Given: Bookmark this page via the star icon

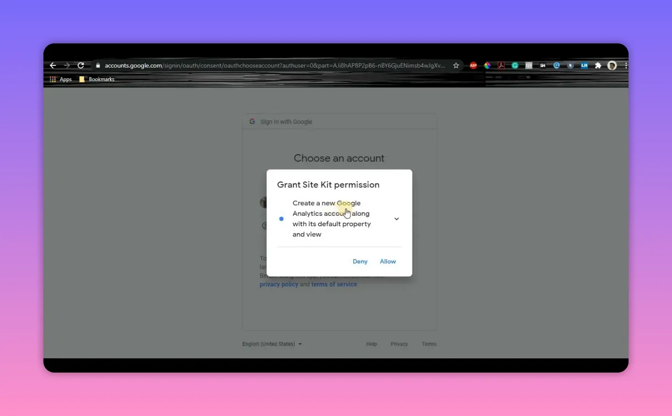Looking at the screenshot, I should [x=456, y=65].
